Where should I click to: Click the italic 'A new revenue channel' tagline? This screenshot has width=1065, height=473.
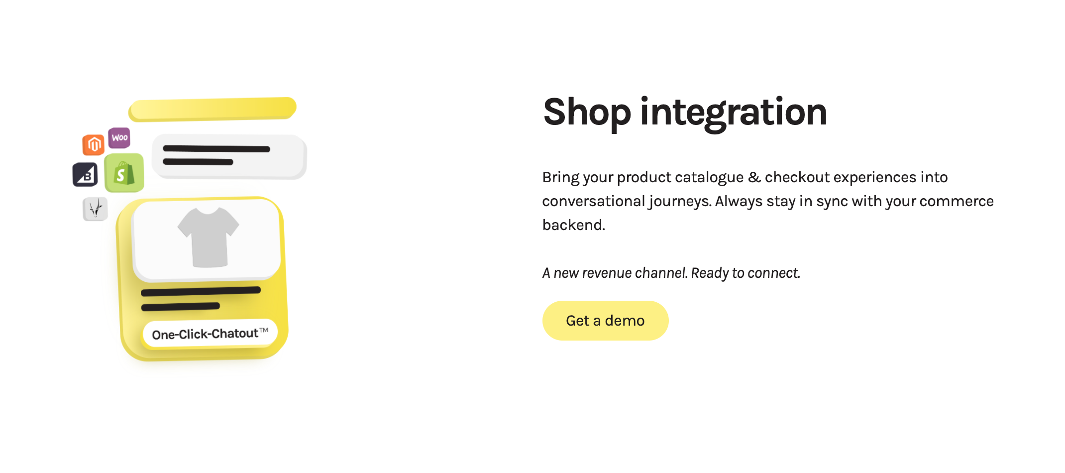671,273
